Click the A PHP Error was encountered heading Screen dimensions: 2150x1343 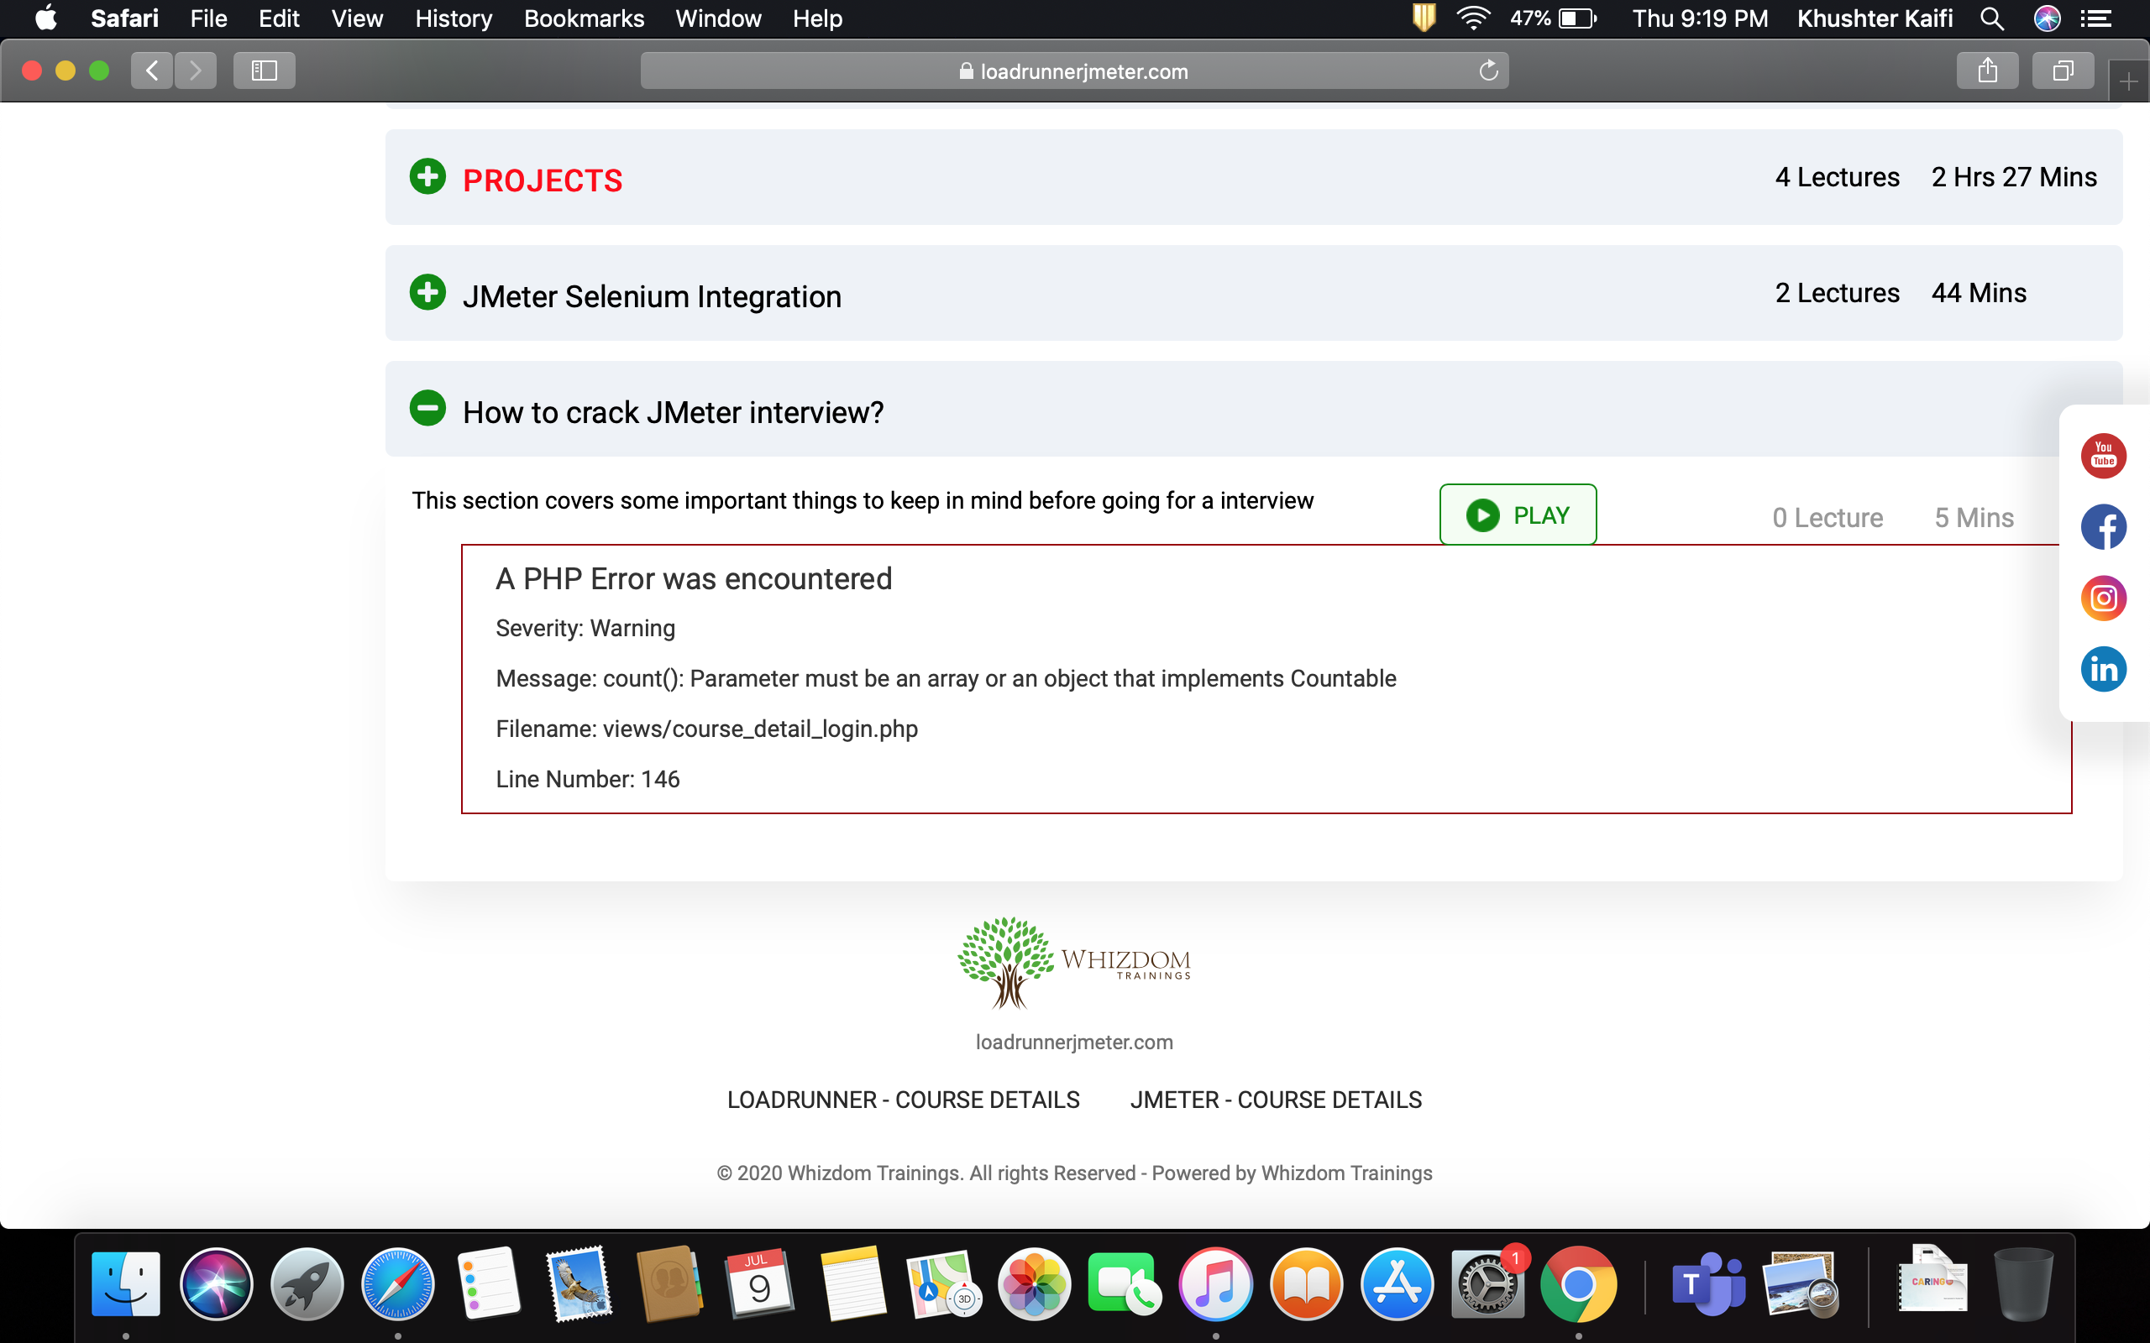tap(694, 579)
